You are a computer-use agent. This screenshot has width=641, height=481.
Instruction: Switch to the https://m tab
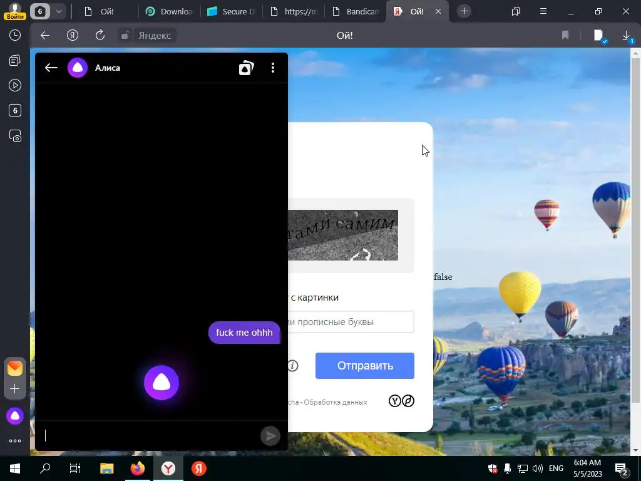[293, 11]
